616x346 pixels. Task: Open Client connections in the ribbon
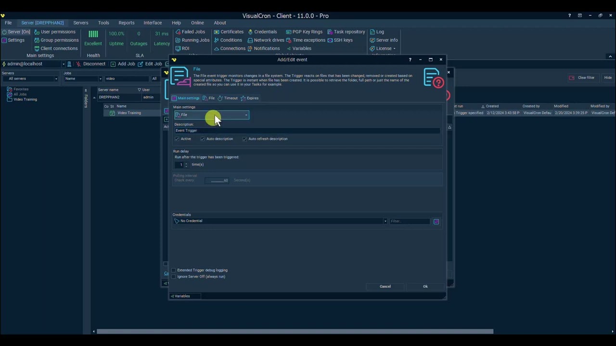56,48
